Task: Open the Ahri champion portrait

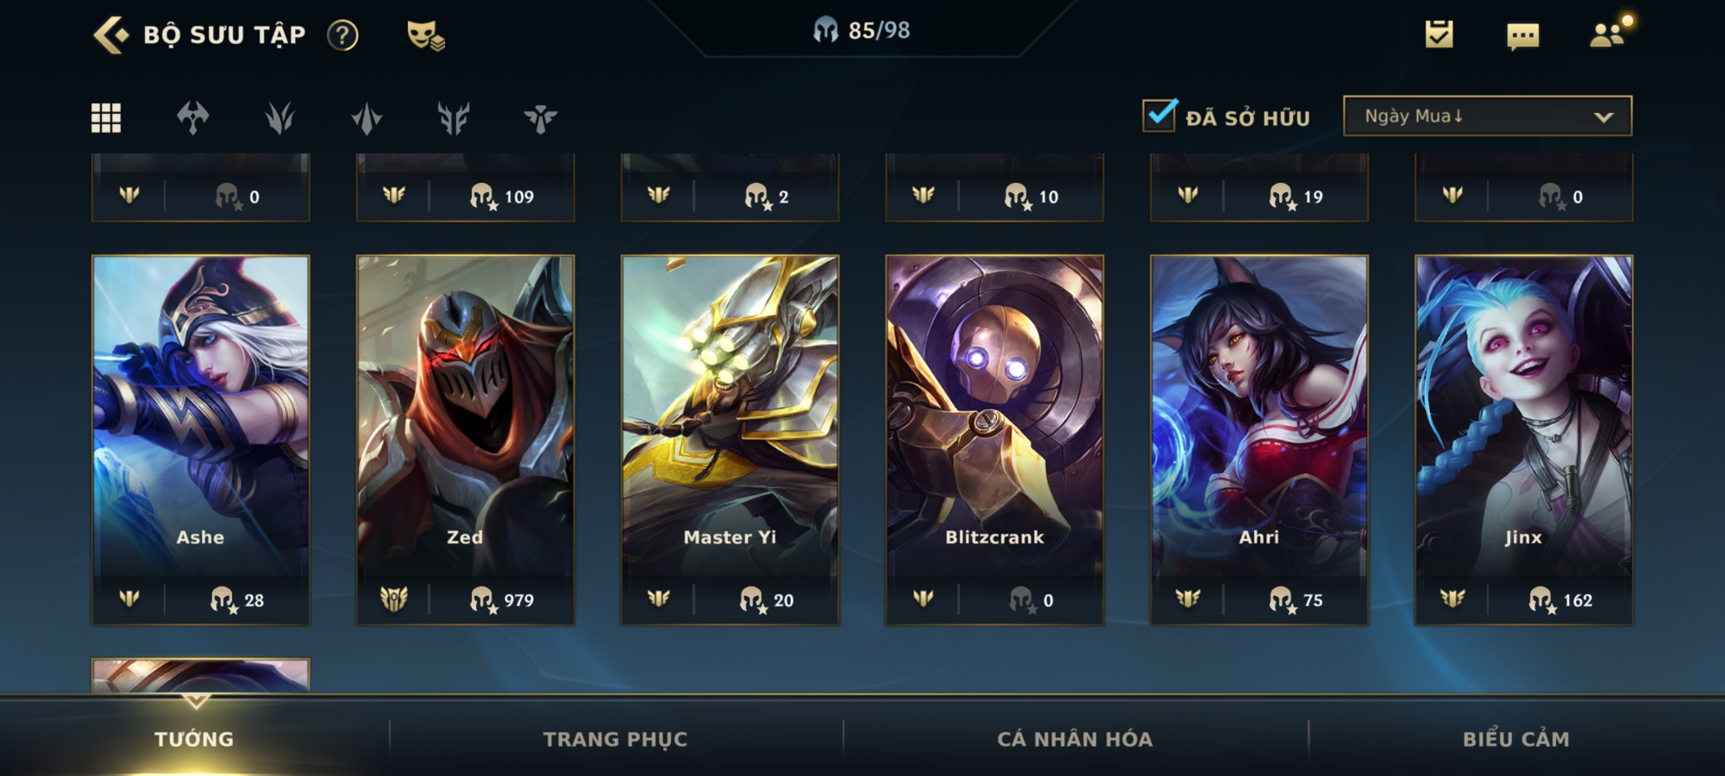Action: [x=1259, y=440]
